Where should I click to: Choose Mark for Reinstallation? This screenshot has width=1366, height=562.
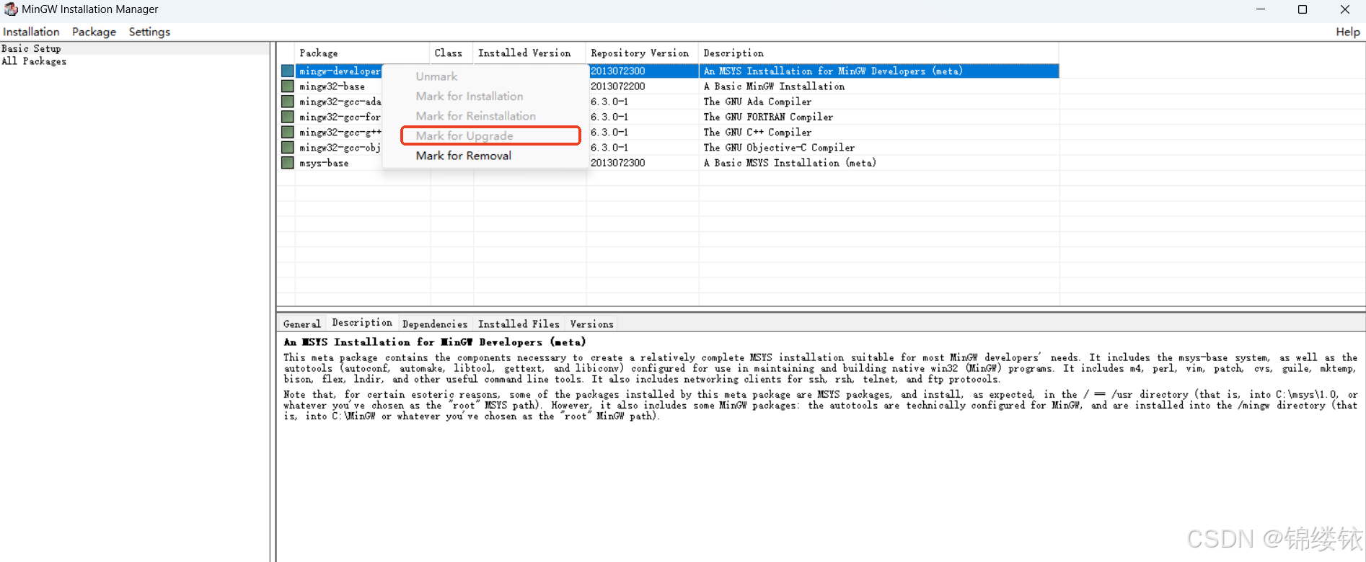point(475,116)
